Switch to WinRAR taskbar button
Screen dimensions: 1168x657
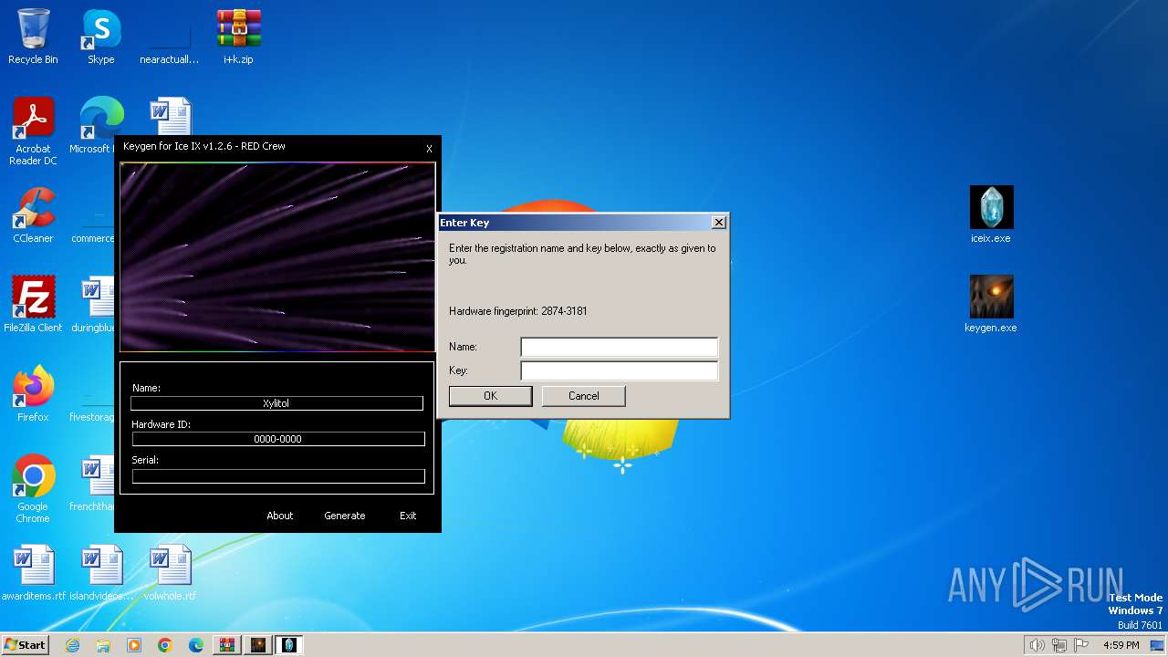[x=227, y=645]
